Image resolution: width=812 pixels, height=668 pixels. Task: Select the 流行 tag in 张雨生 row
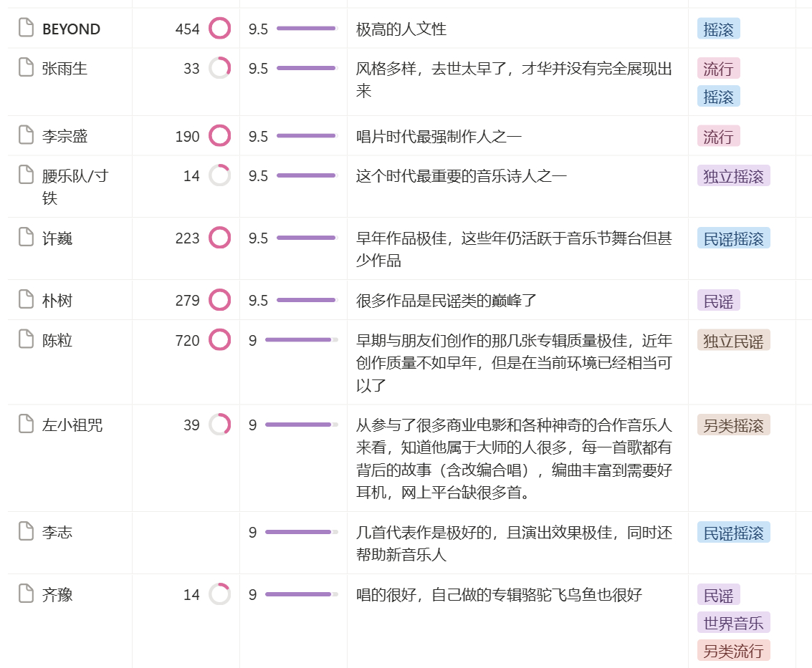coord(718,68)
